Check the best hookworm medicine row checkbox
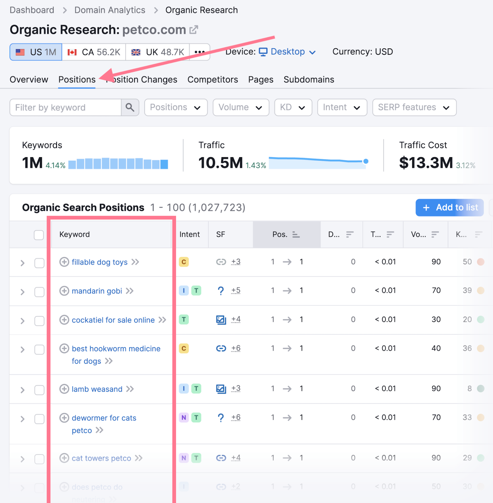Screen dimensions: 493x503 click(x=39, y=350)
